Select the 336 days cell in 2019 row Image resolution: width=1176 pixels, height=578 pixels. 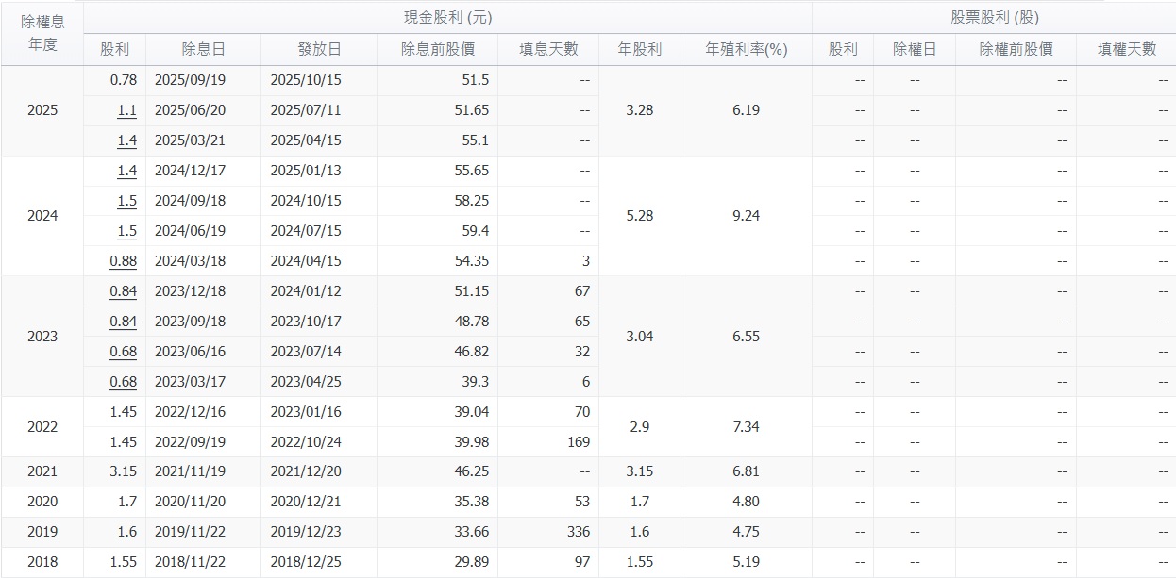[x=578, y=533]
